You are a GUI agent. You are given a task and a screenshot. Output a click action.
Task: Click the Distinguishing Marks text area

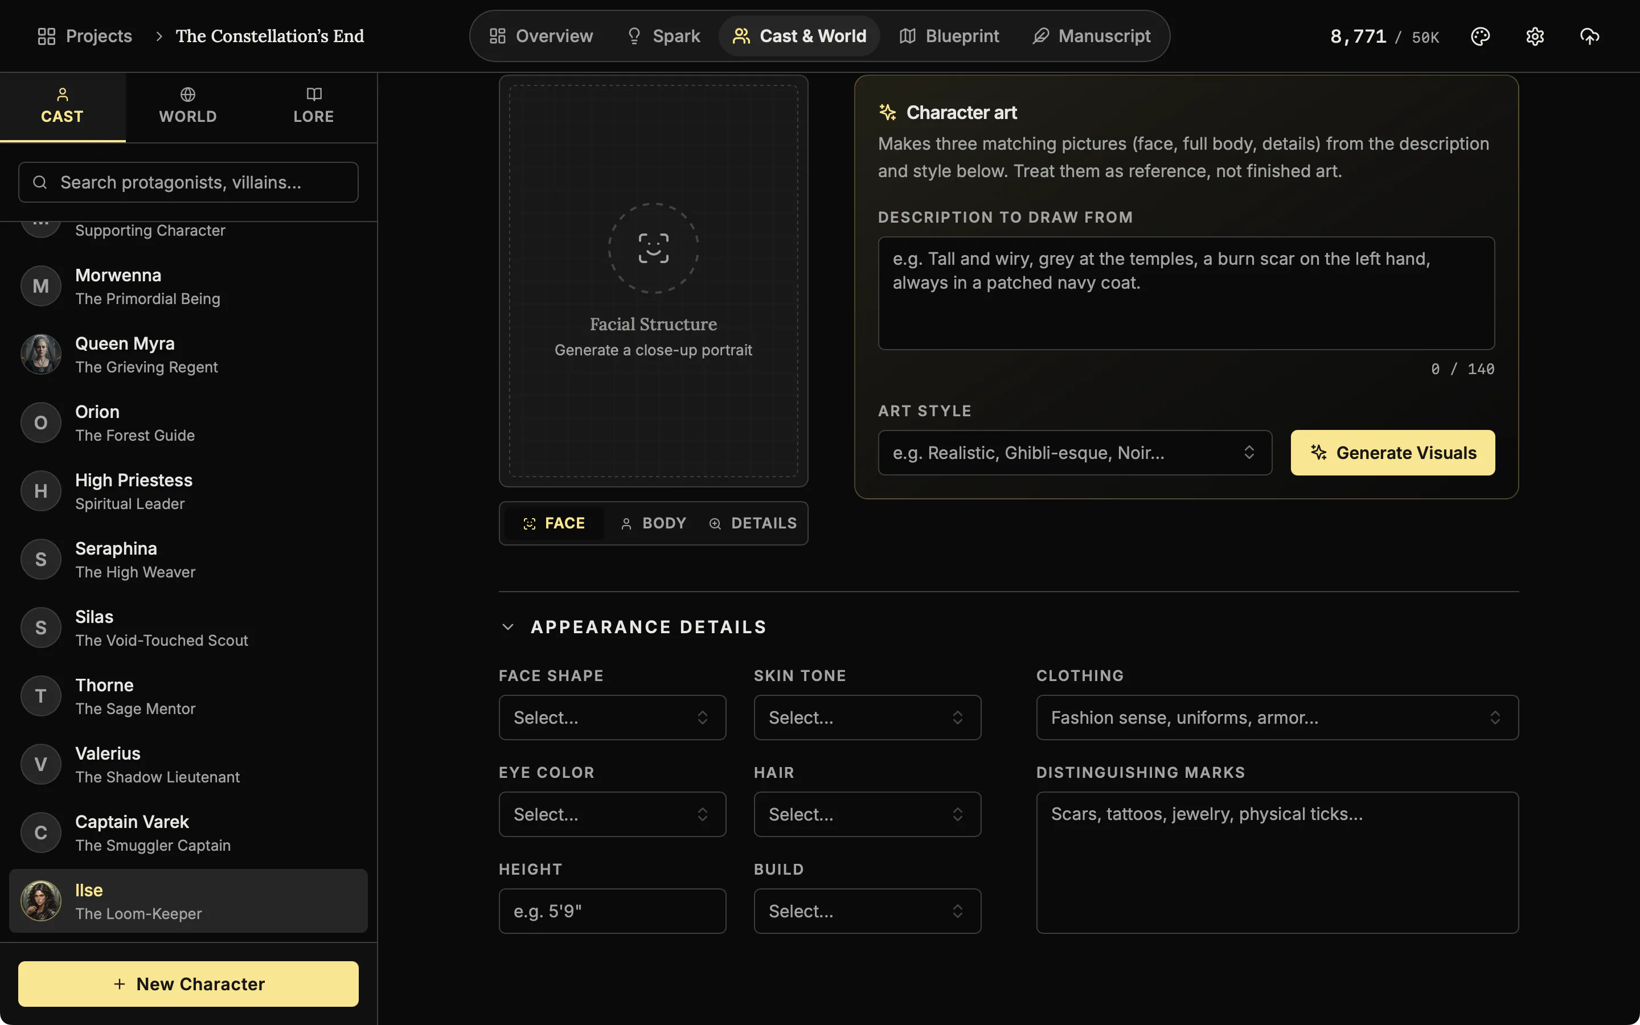1277,863
